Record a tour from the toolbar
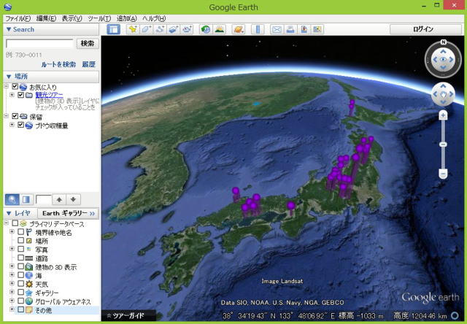 pos(188,29)
